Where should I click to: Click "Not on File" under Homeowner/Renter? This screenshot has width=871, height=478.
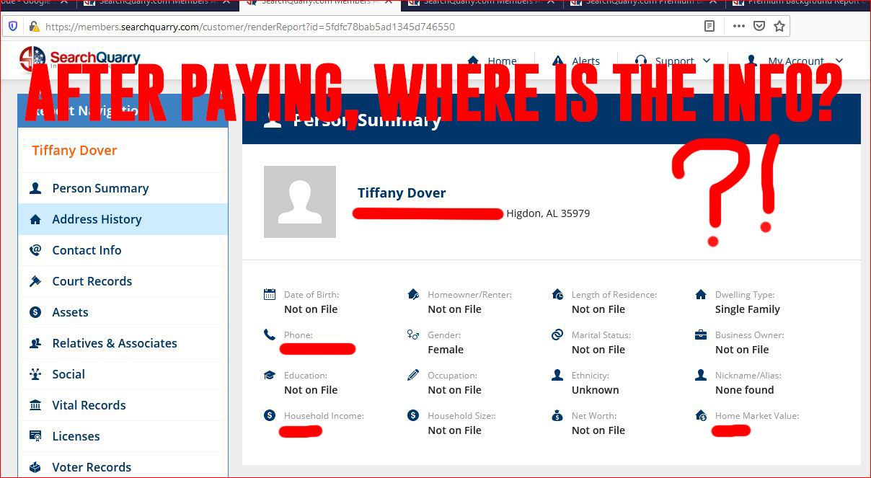pos(454,309)
